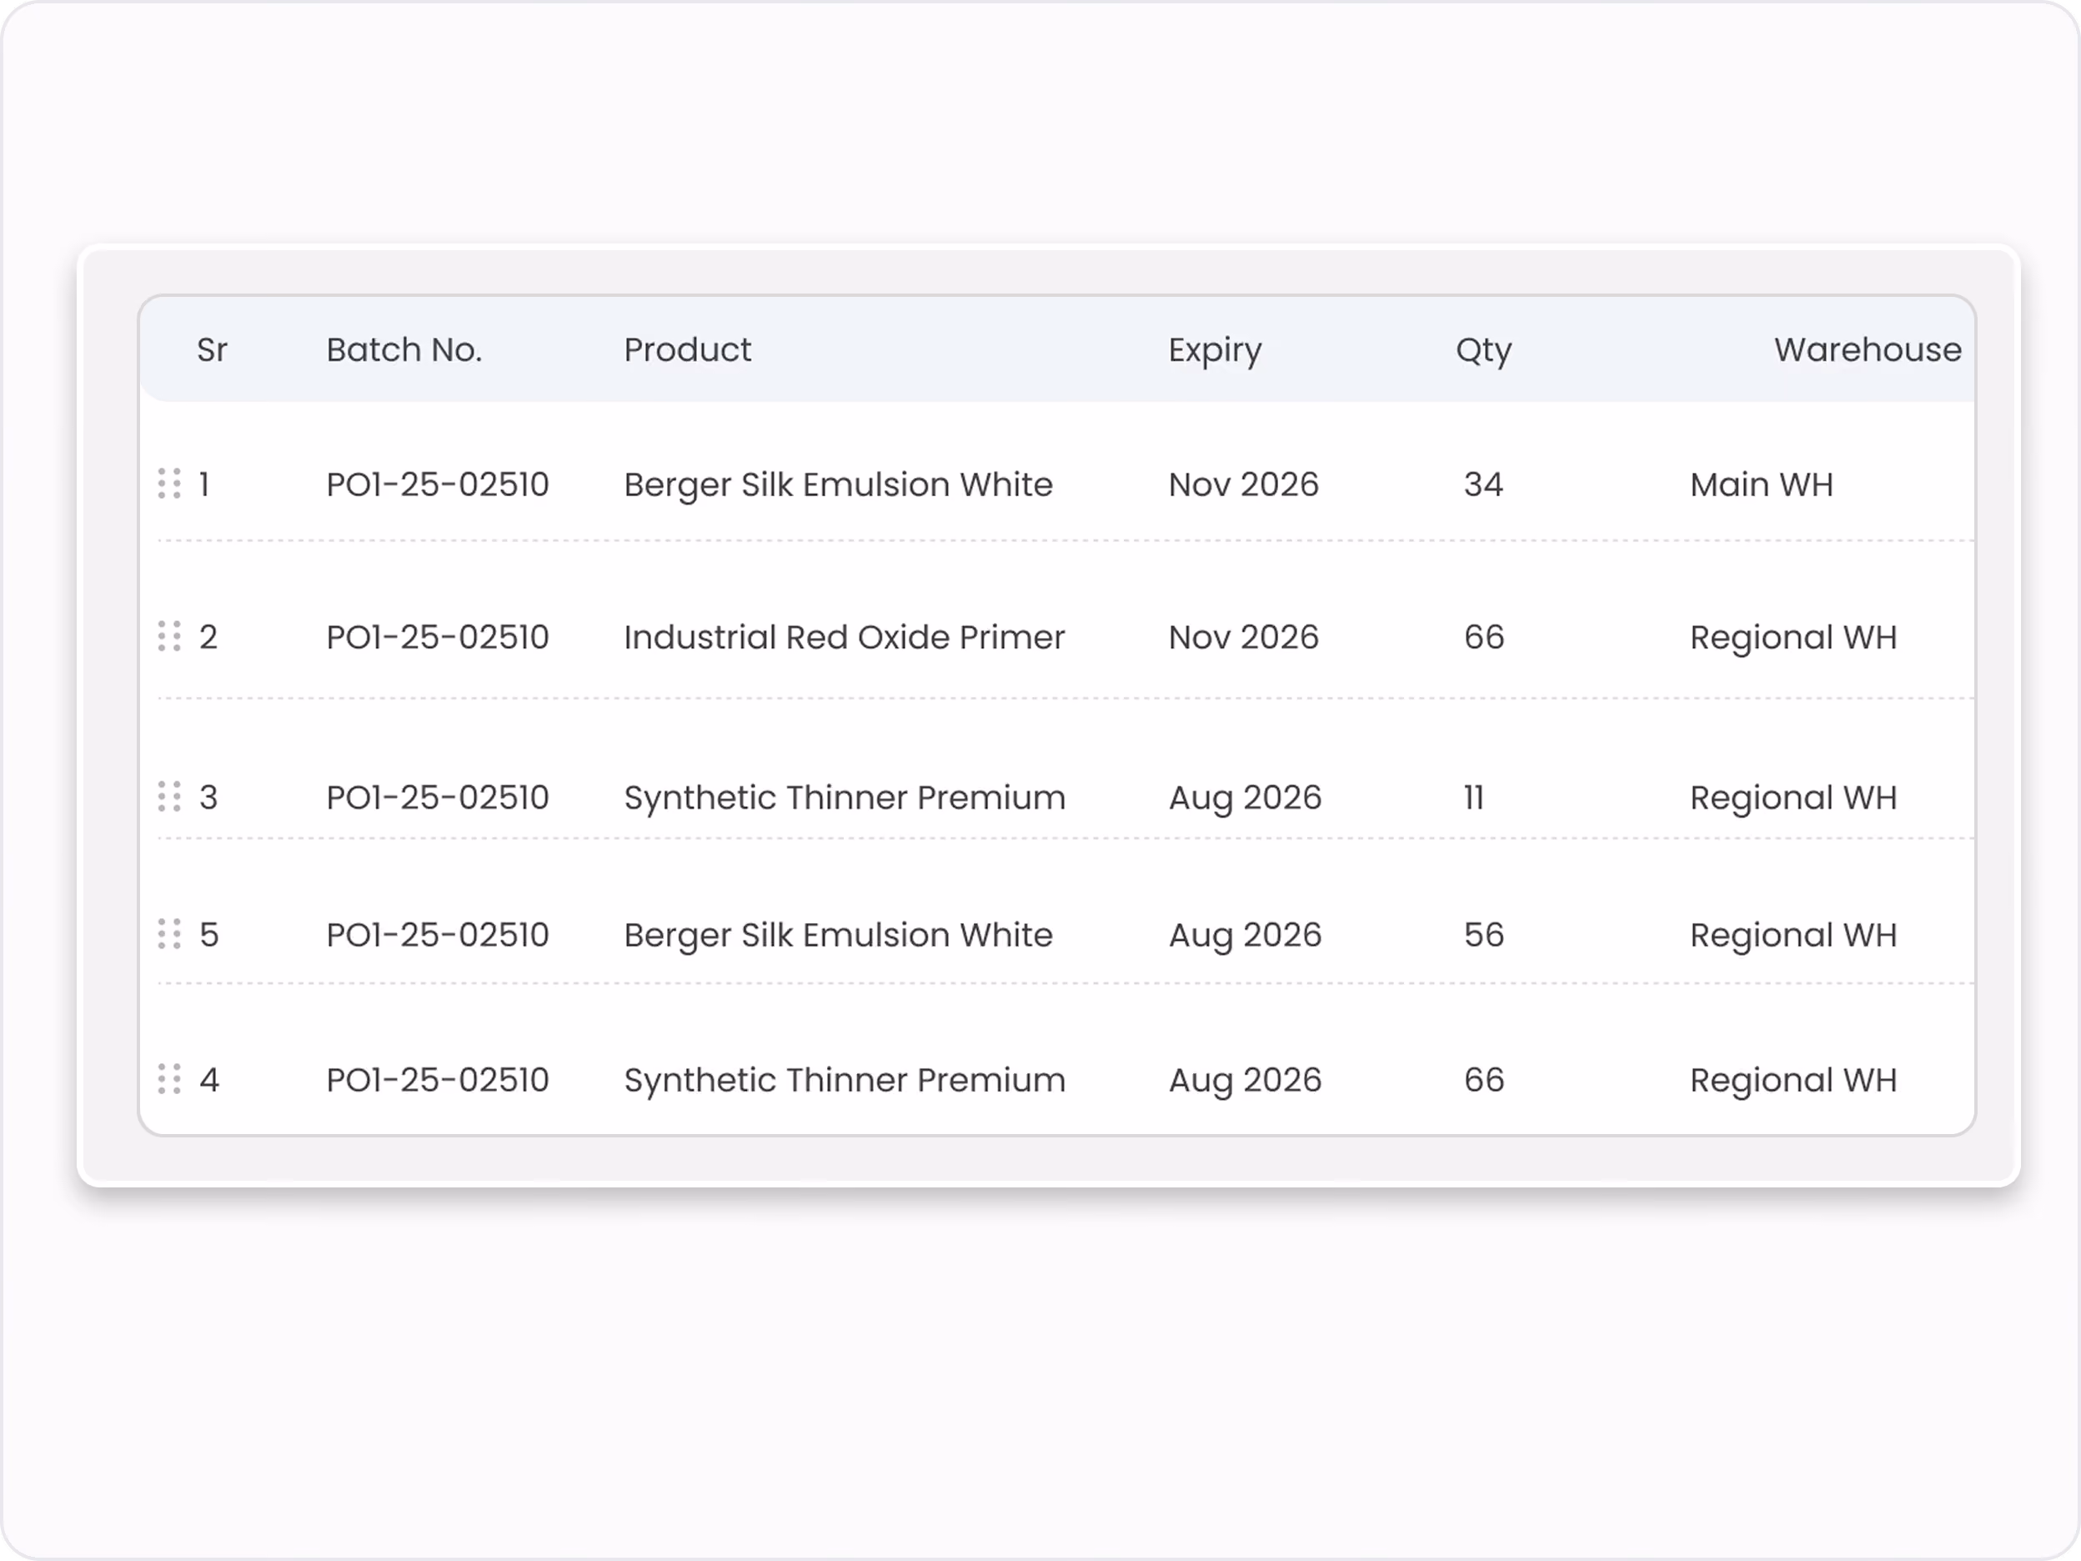Click quantity 11 in row 3
Viewport: 2081px width, 1561px height.
pos(1473,797)
